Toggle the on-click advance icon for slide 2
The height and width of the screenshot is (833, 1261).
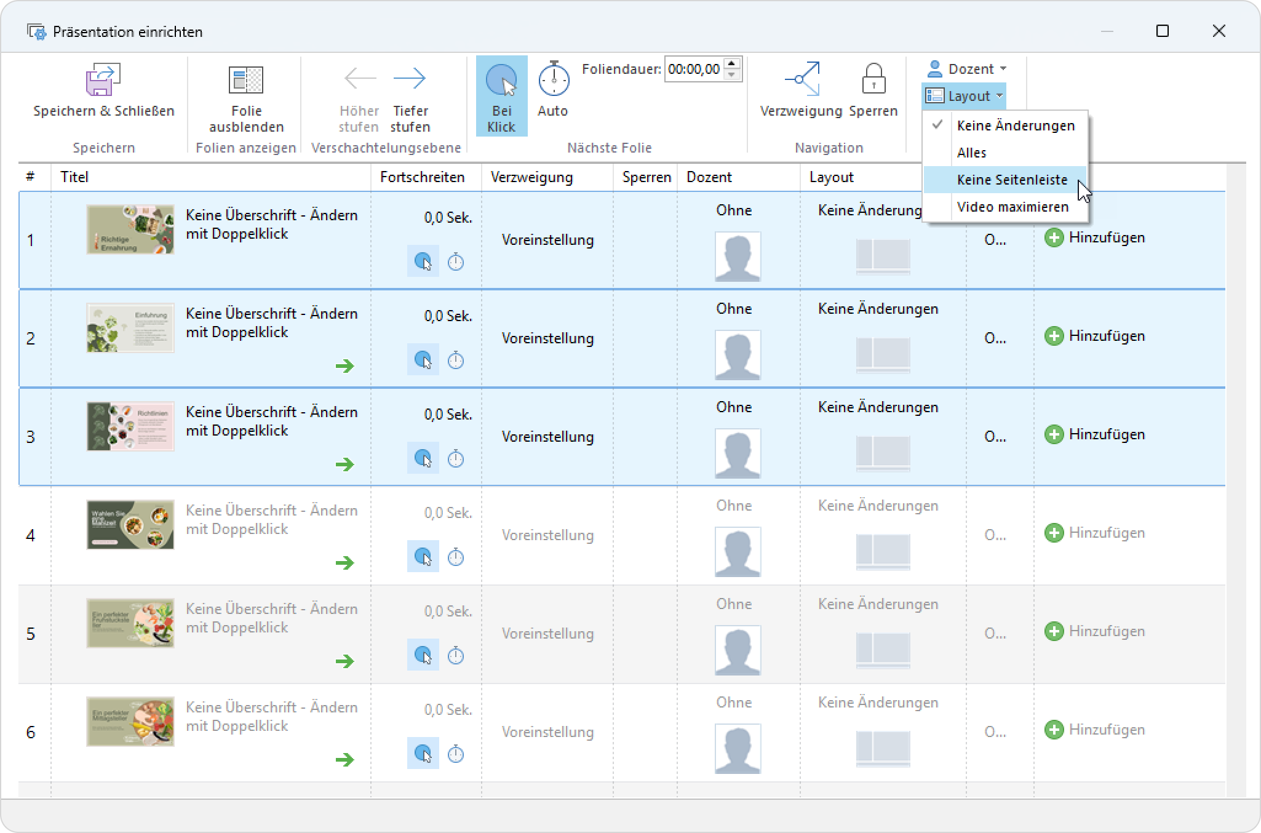[423, 360]
